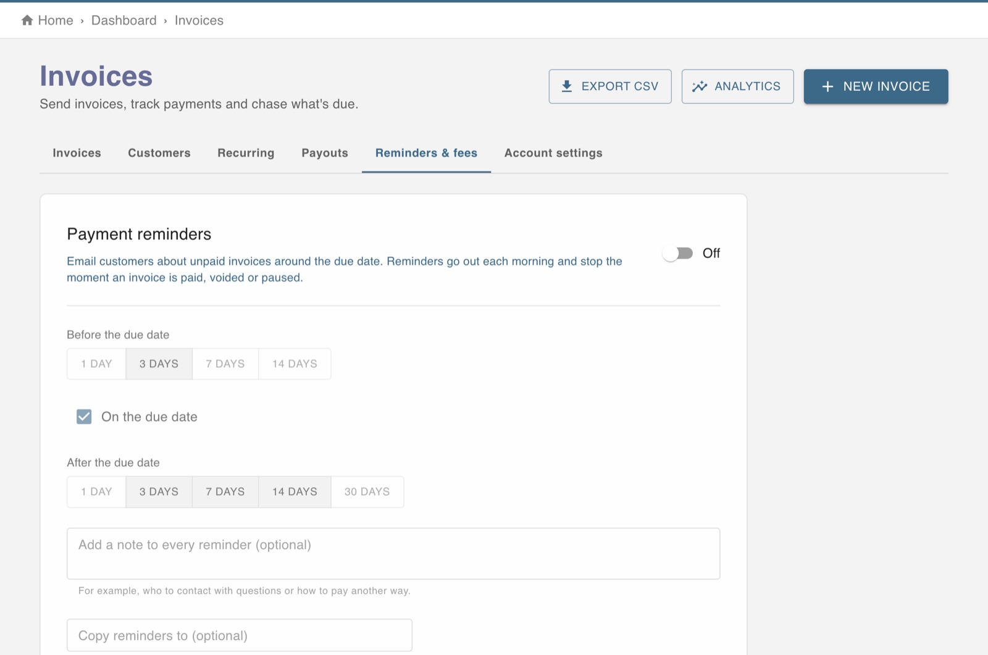The width and height of the screenshot is (988, 655).
Task: Click the chart icon on Analytics button
Action: tap(700, 86)
